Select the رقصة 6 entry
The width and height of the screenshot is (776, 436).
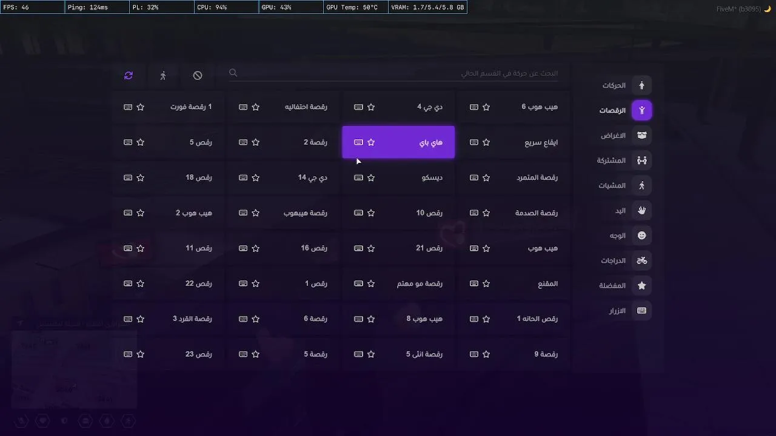click(283, 319)
